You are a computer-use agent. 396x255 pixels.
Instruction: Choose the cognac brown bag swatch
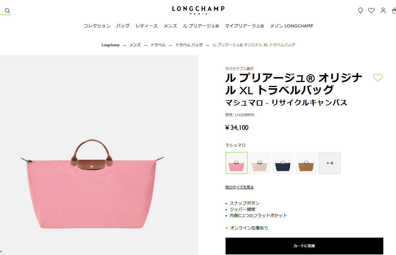(306, 163)
